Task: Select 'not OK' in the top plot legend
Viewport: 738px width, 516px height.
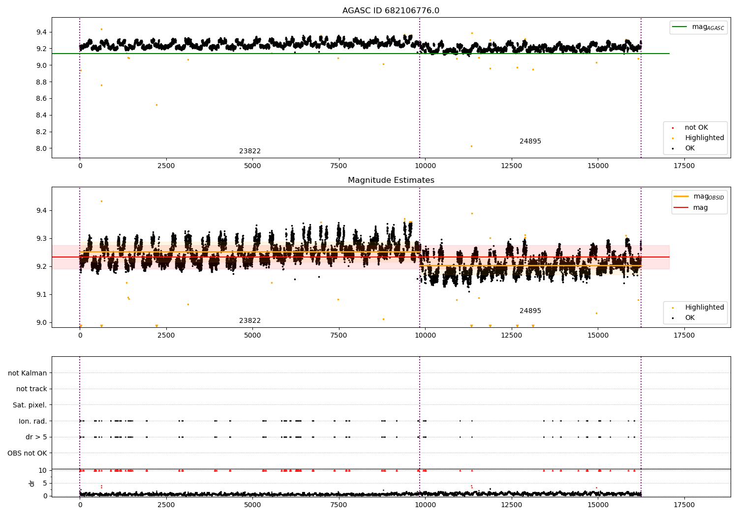Action: [x=696, y=128]
